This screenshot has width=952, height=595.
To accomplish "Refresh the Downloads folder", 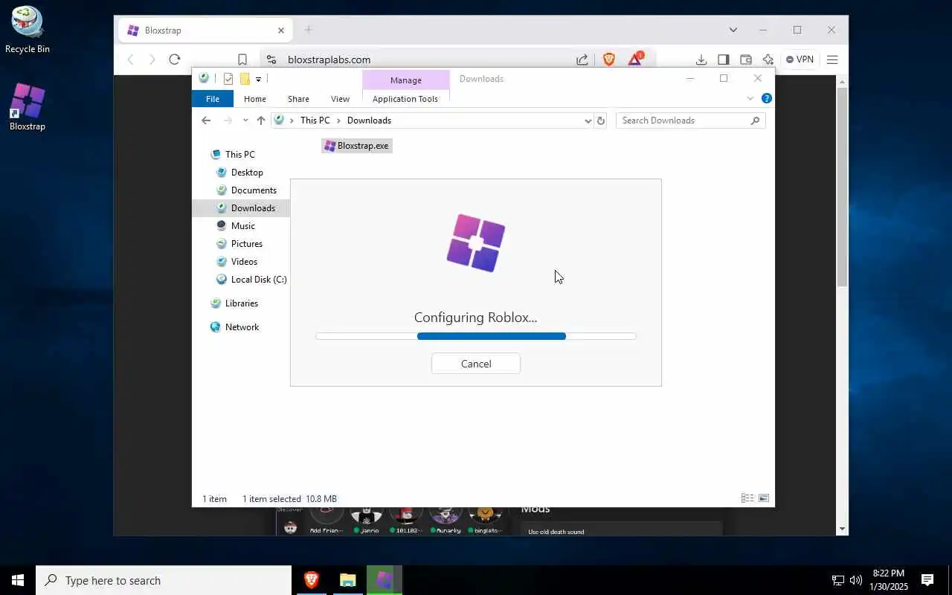I will click(601, 120).
